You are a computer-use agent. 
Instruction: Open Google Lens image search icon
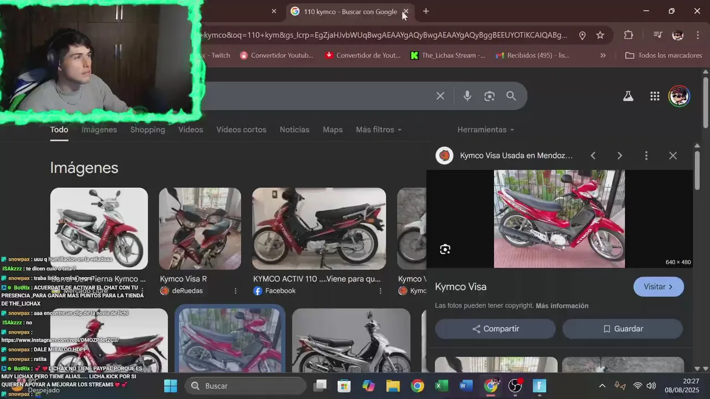coord(489,96)
